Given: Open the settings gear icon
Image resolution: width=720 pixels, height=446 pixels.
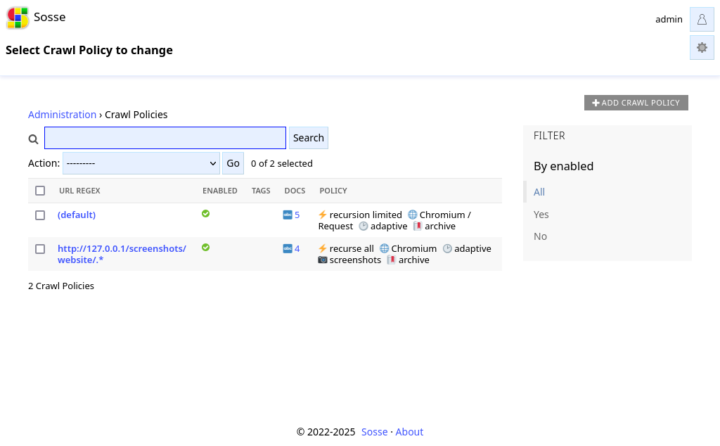Looking at the screenshot, I should (702, 47).
